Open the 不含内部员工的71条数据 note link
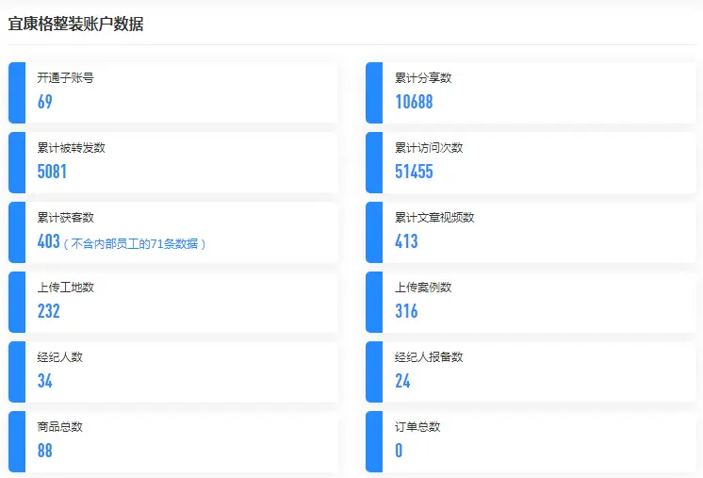The width and height of the screenshot is (703, 478). [134, 243]
